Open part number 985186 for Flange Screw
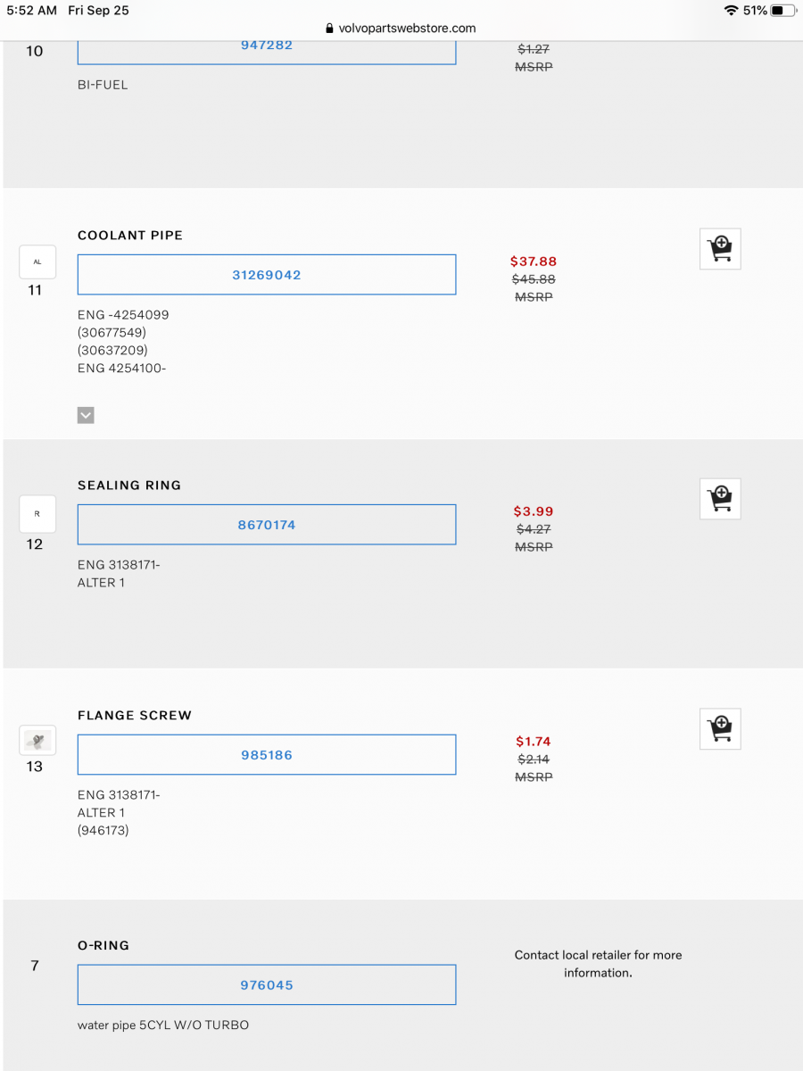This screenshot has width=803, height=1071. click(x=267, y=754)
